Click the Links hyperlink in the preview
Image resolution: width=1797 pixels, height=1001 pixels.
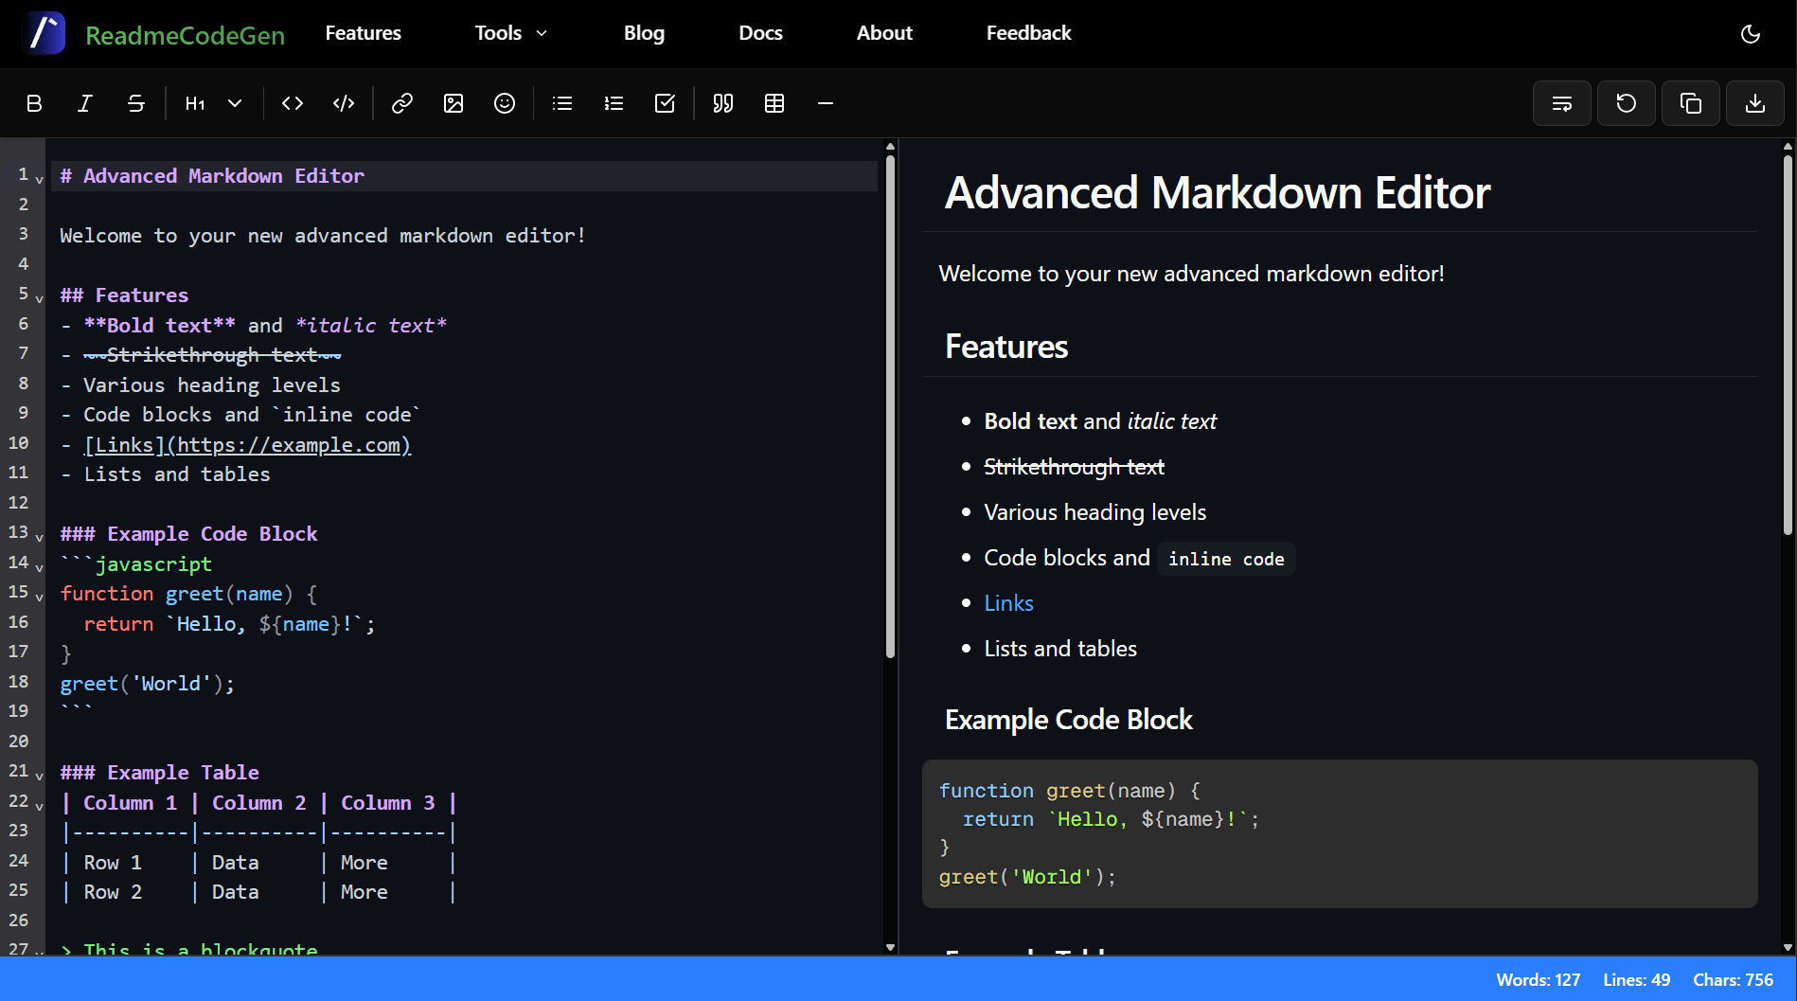(1007, 602)
